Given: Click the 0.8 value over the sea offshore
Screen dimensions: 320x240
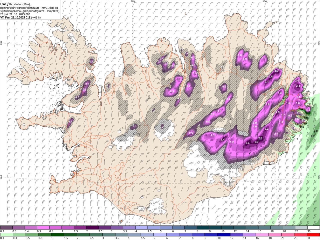Looking at the screenshot, I should [316, 131].
